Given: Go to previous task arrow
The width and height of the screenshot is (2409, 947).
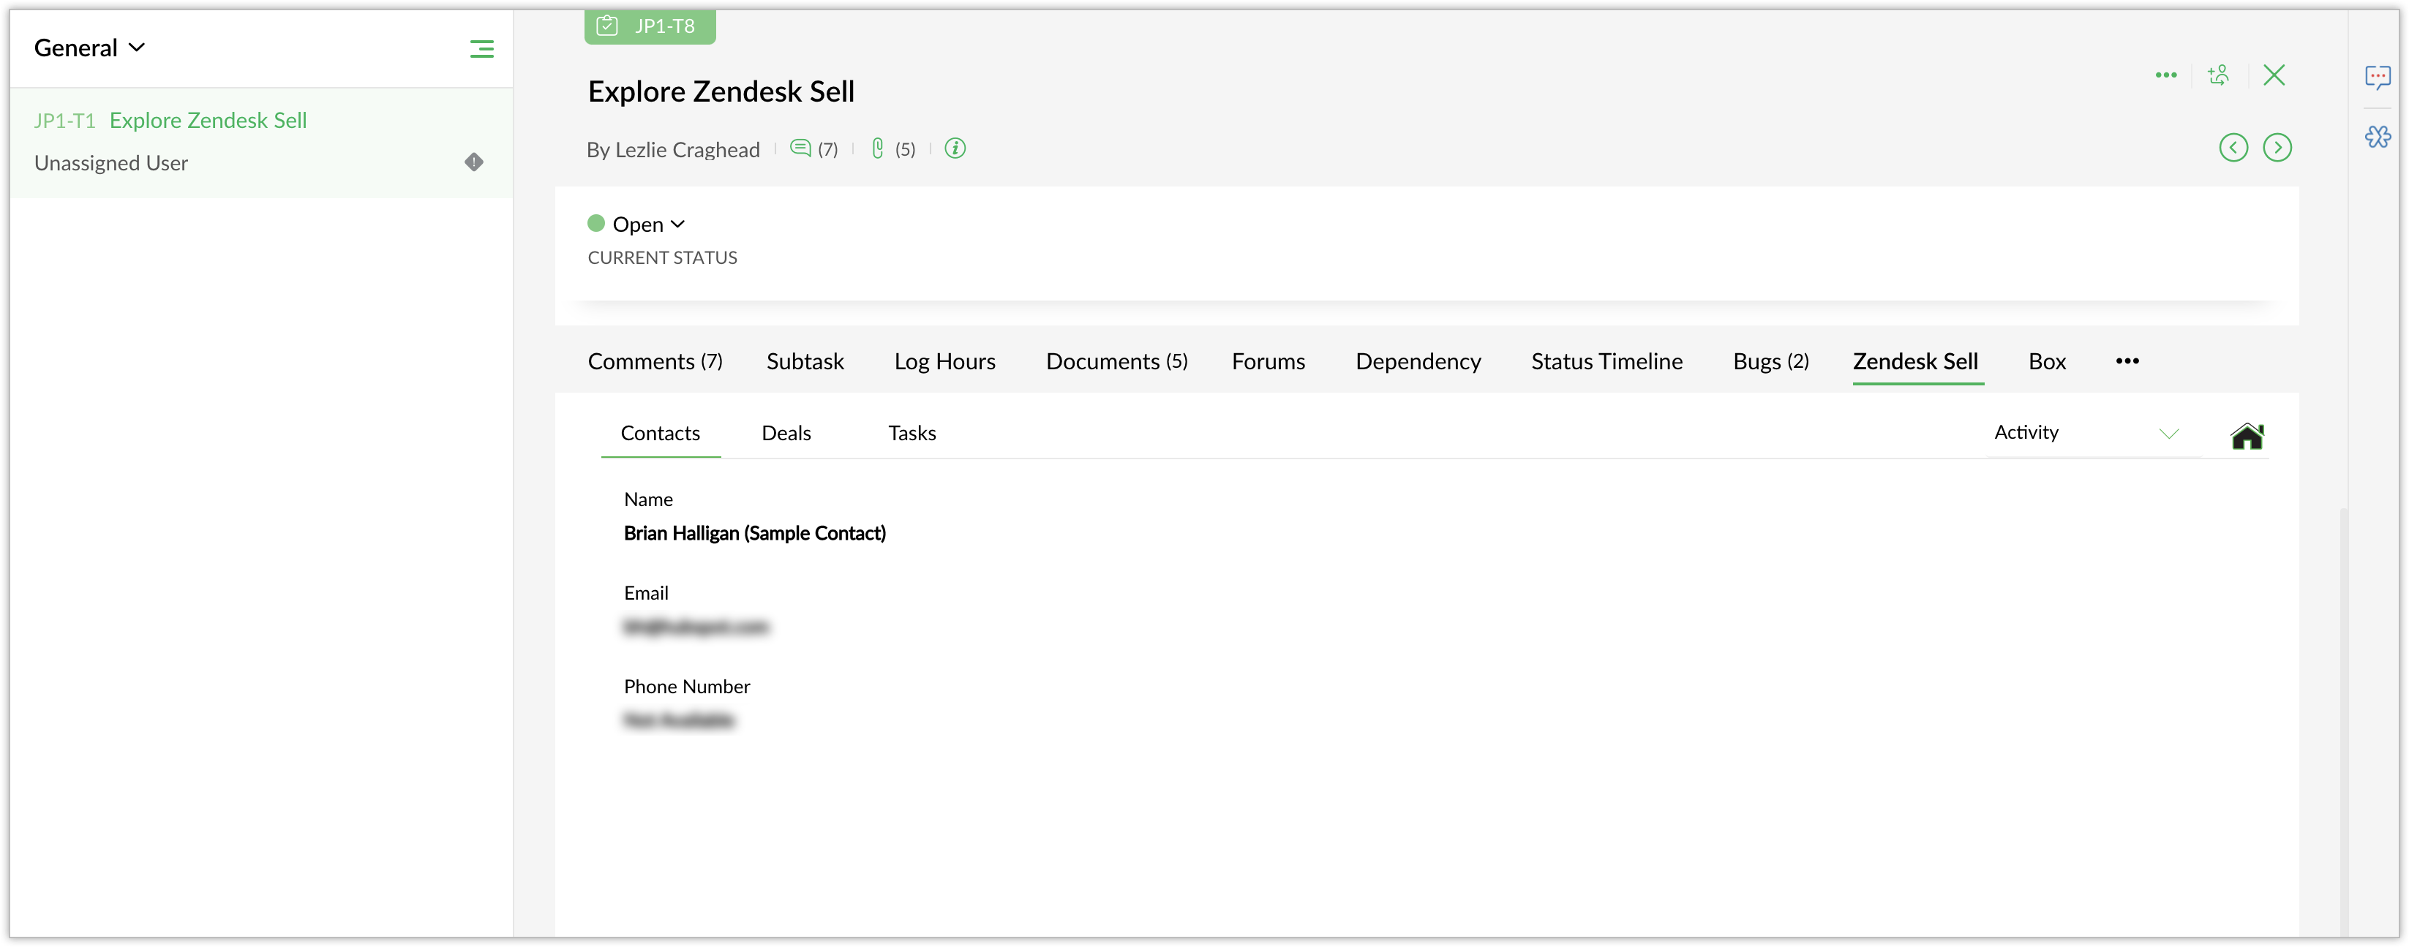Looking at the screenshot, I should click(x=2233, y=148).
